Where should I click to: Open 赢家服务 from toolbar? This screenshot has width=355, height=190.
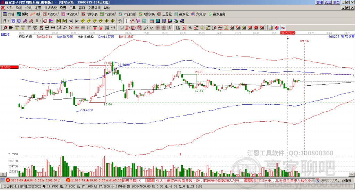click(217, 14)
